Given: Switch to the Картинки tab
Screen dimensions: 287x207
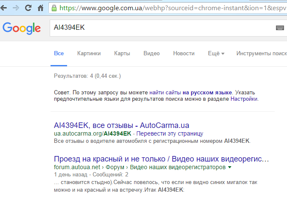Looking at the screenshot, I should point(89,54).
